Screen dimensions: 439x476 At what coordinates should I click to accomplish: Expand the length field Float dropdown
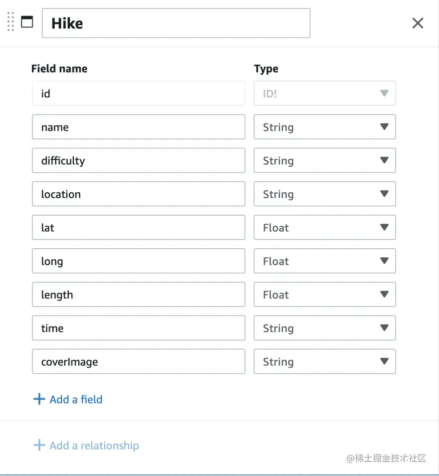click(324, 294)
